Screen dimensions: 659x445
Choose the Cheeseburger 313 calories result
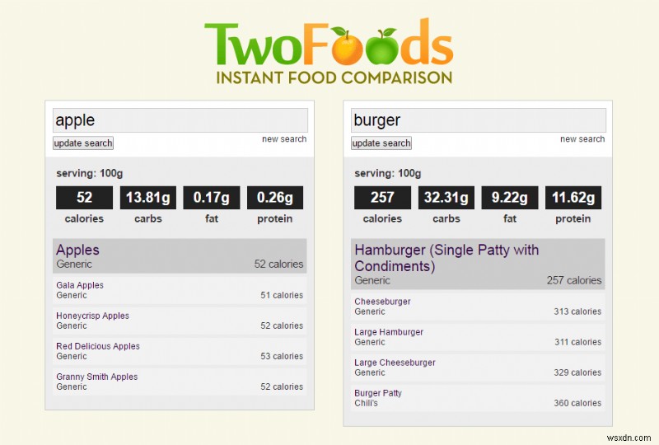tap(478, 307)
